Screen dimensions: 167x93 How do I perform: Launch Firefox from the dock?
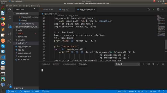3,24
